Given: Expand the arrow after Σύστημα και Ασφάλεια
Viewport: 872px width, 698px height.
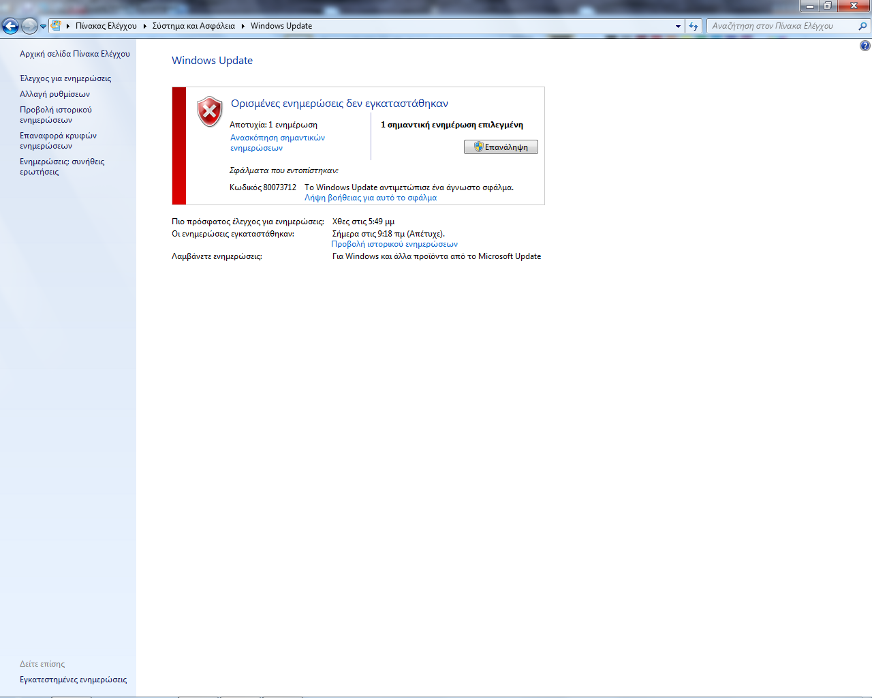Looking at the screenshot, I should point(243,26).
